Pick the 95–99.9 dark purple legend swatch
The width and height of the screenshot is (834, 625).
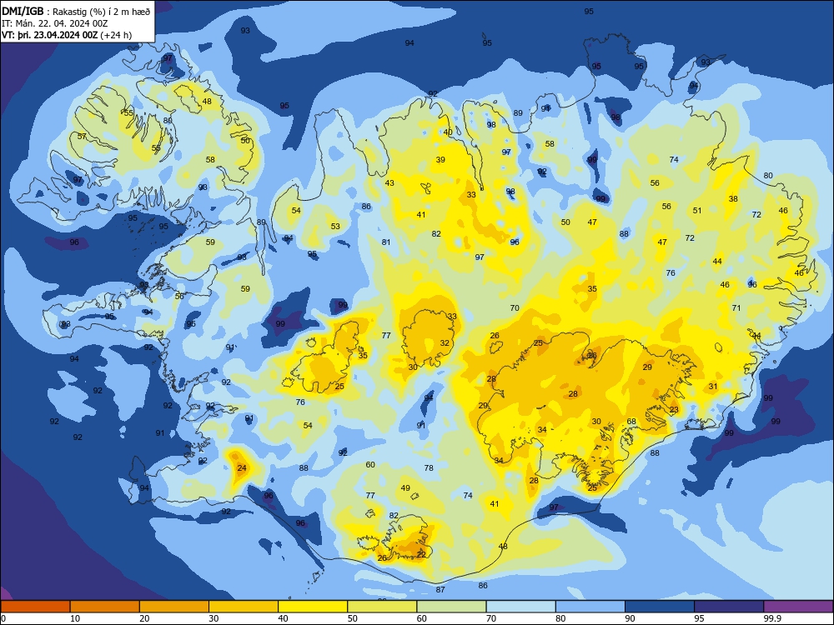729,607
